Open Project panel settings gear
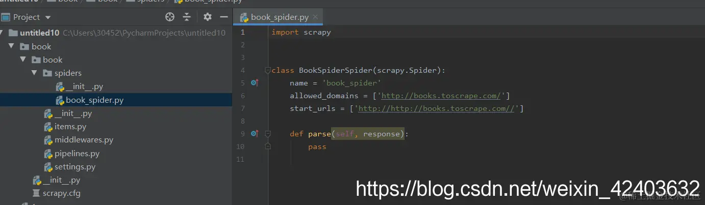 [207, 17]
